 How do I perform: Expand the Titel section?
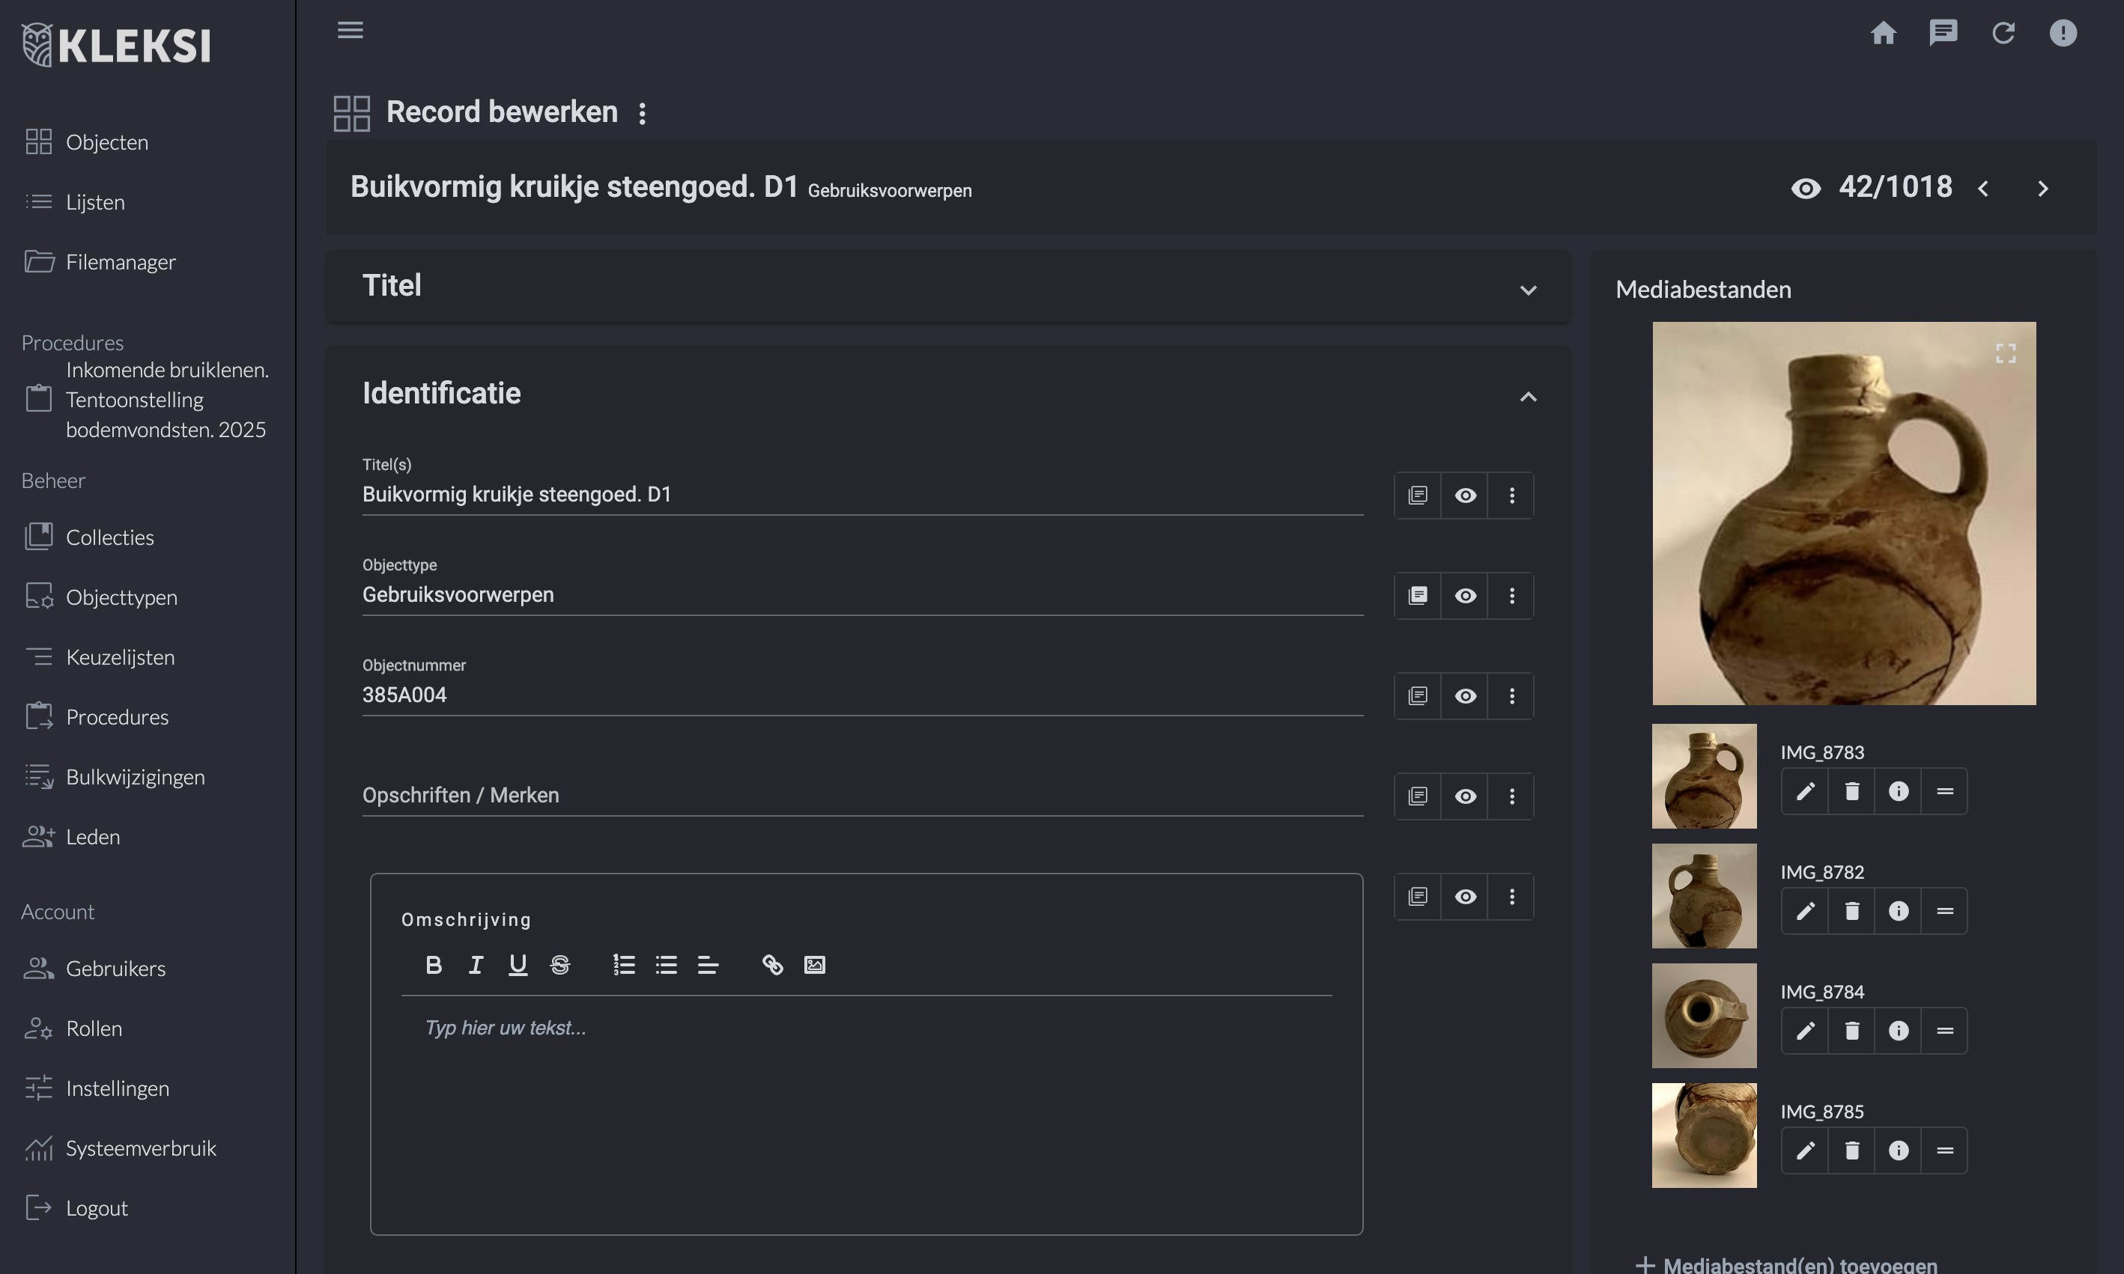pyautogui.click(x=1528, y=290)
